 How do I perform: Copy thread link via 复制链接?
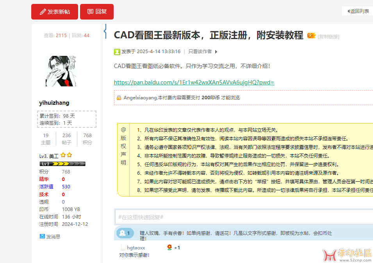(x=328, y=37)
